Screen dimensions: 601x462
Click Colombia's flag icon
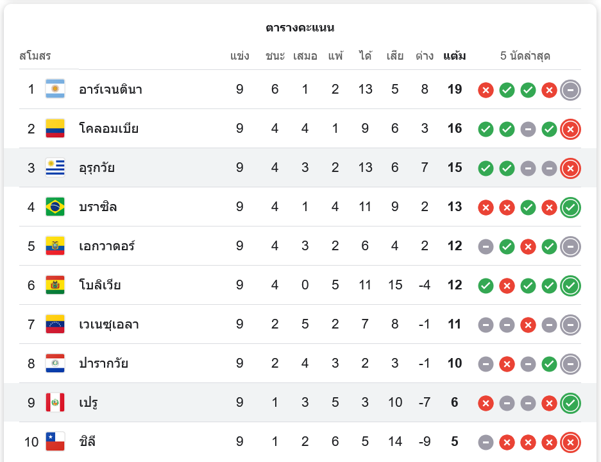55,128
